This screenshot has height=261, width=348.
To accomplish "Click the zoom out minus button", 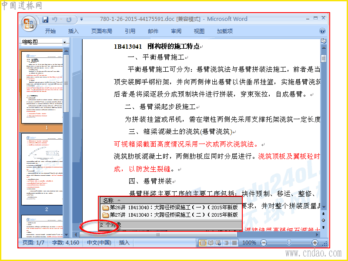I will 264,243.
